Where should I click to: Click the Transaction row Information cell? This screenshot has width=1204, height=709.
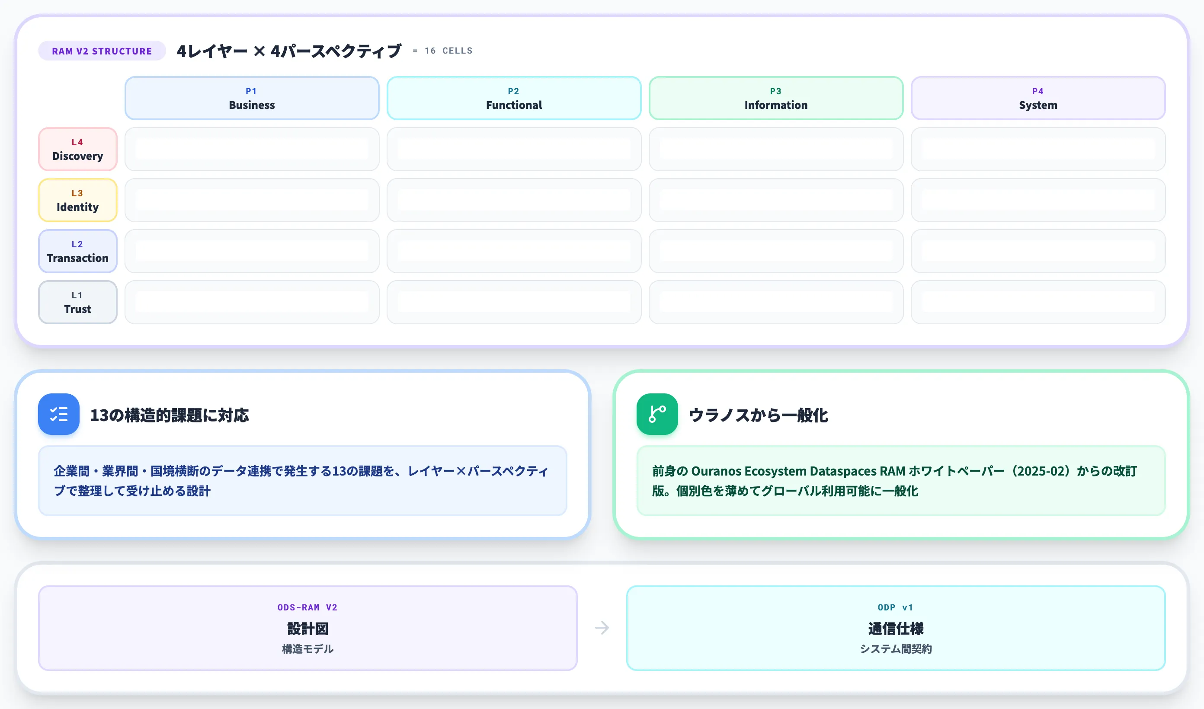point(776,251)
